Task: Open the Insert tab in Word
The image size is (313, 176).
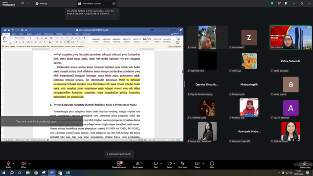Action: coord(14,34)
